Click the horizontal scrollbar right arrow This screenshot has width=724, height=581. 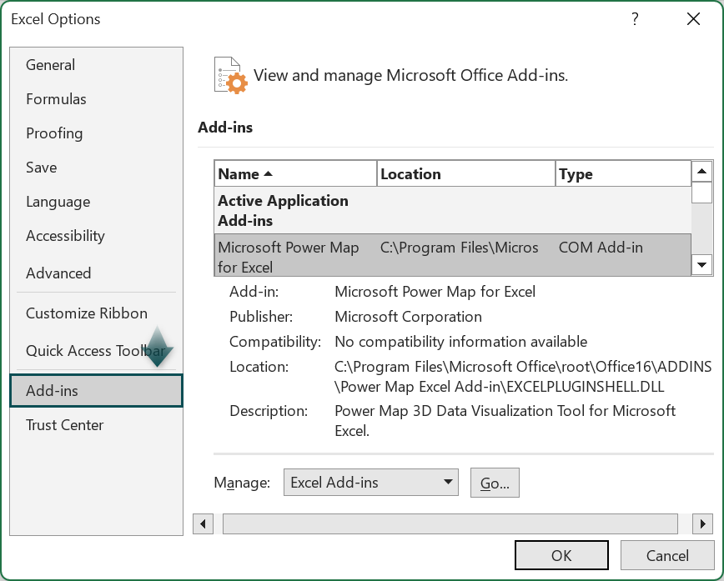tap(701, 523)
